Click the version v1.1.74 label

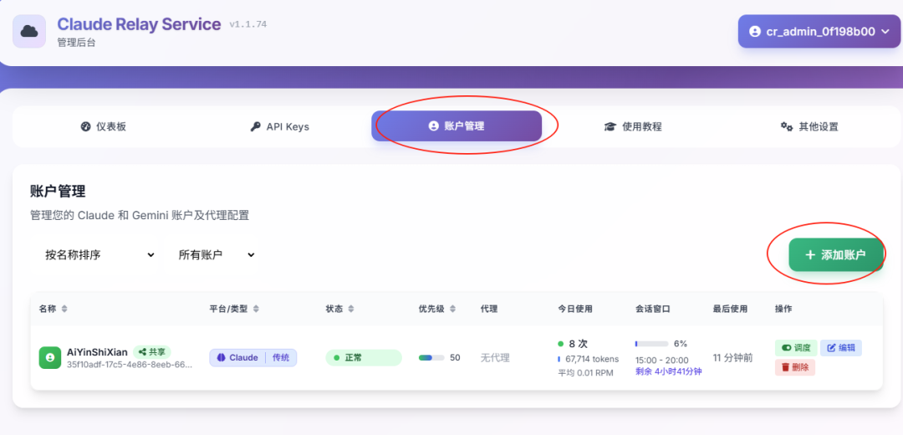click(x=248, y=24)
